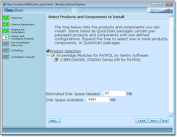Select the Welcome step label

pyautogui.click(x=17, y=18)
